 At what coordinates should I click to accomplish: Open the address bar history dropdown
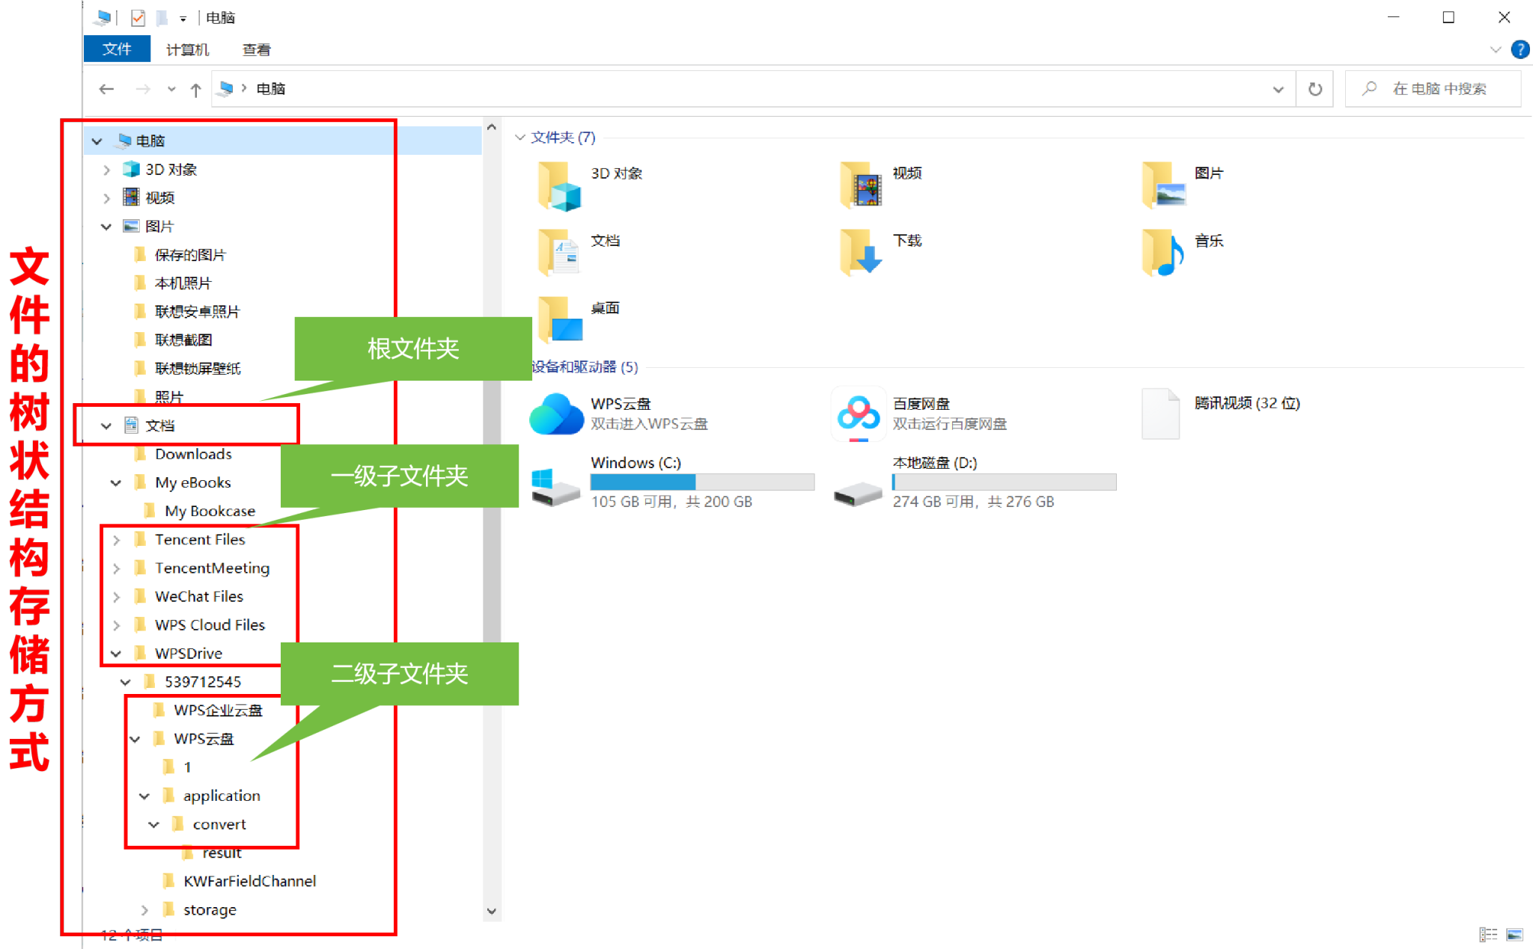(x=1278, y=89)
